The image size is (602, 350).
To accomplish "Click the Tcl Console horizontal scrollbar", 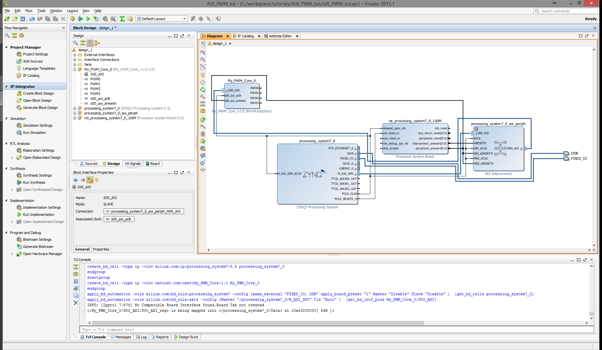I will tap(258, 323).
